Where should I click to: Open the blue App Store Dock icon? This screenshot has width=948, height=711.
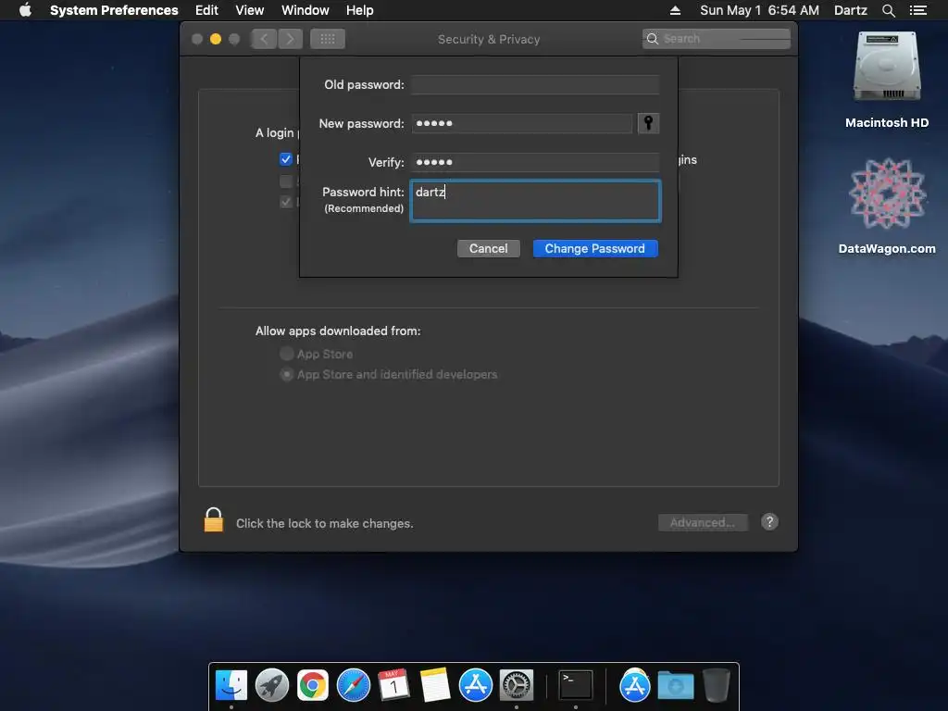click(x=475, y=686)
